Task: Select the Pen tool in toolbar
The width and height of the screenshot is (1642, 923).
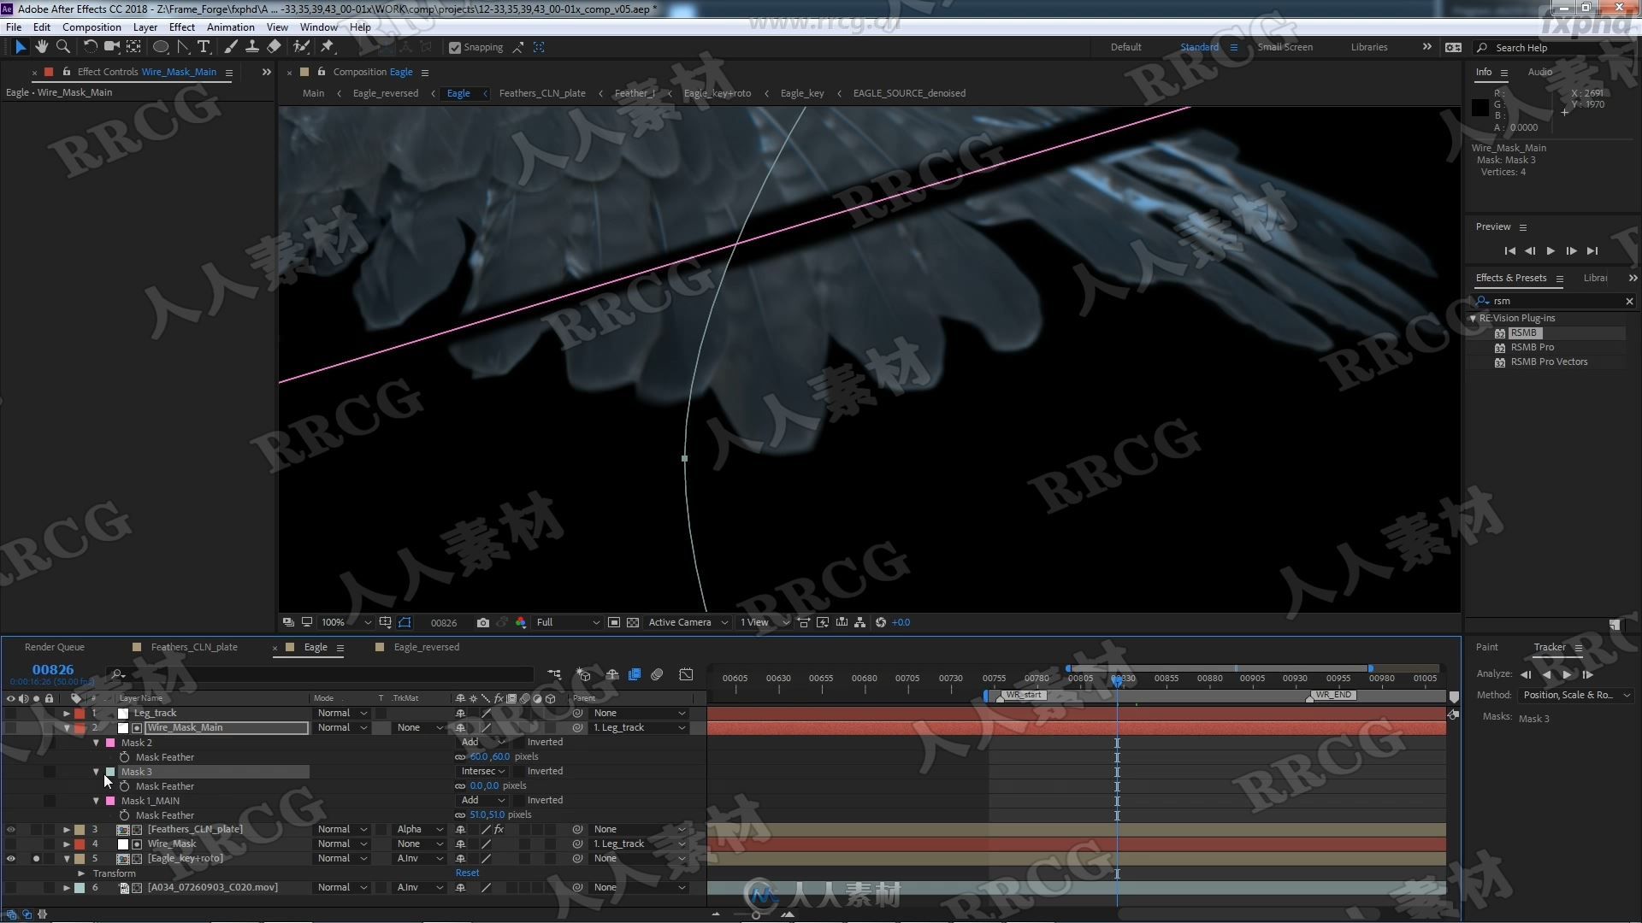Action: click(181, 46)
